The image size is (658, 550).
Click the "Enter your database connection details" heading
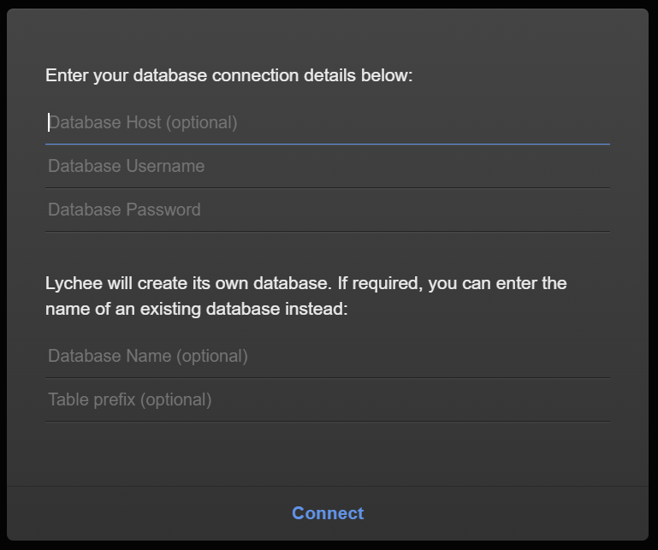tap(228, 76)
